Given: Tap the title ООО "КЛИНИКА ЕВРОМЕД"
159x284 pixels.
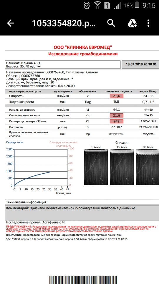Looking at the screenshot, I should pos(83,47).
